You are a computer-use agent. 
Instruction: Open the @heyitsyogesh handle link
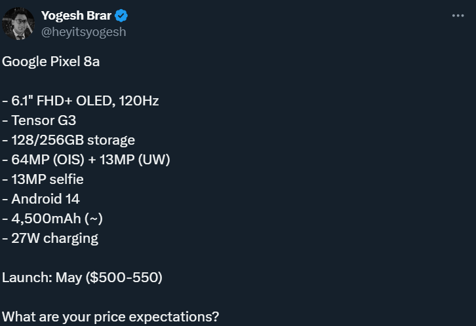click(x=83, y=32)
